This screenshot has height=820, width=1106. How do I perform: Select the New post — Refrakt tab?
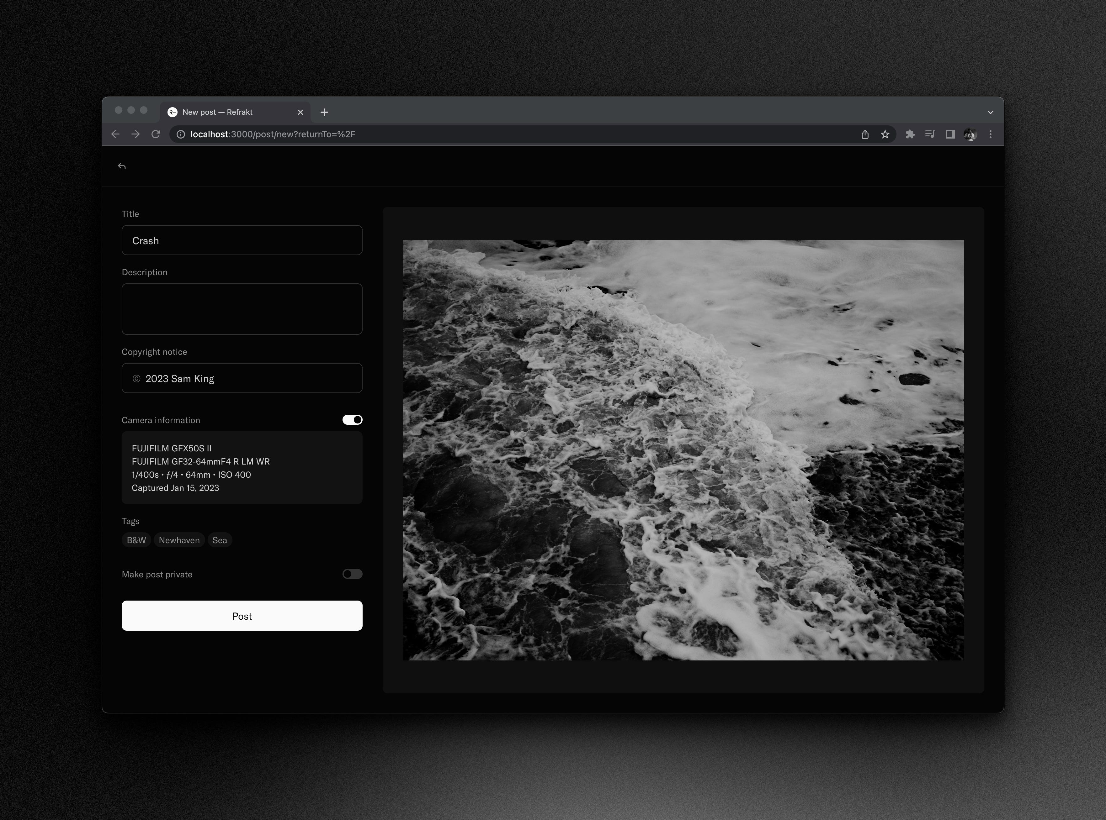pos(217,112)
